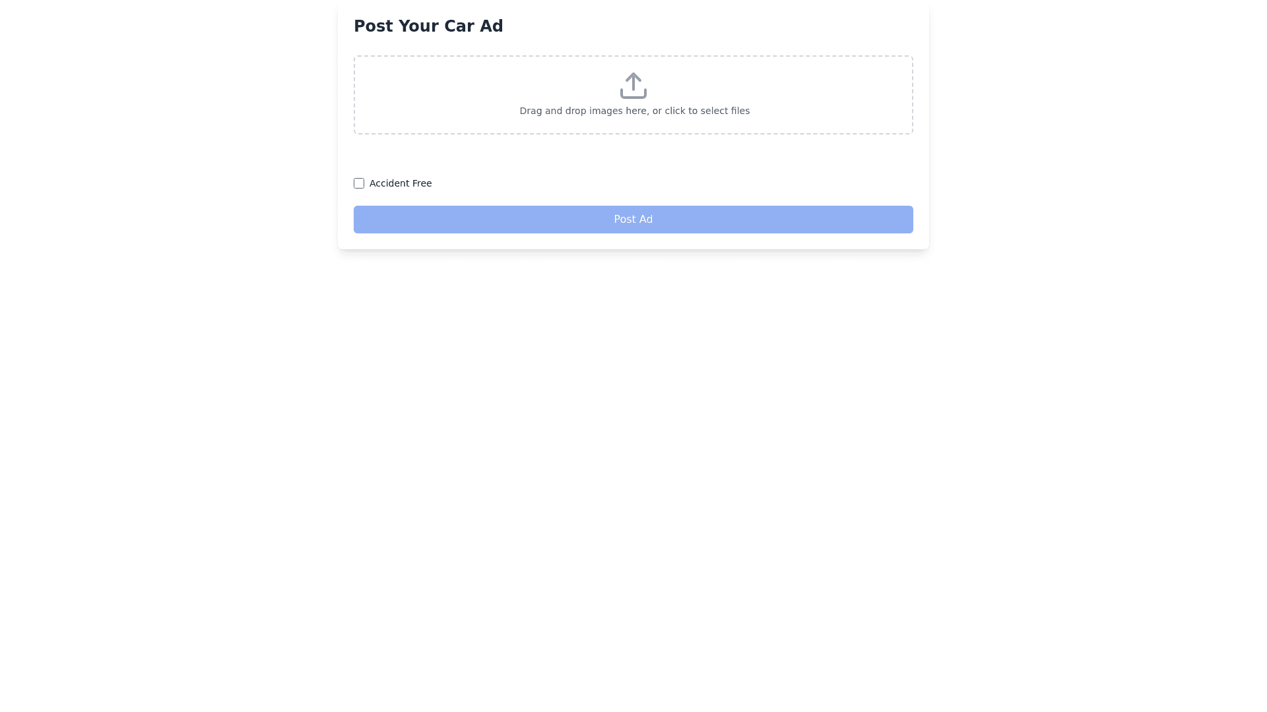
Task: Click the Accident Free label text
Action: (x=400, y=183)
